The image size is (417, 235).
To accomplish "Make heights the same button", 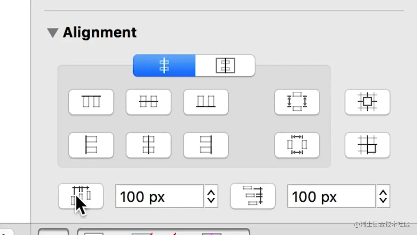I will [x=297, y=102].
